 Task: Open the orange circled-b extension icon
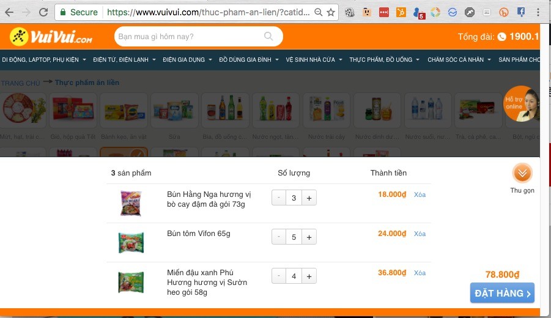(504, 12)
